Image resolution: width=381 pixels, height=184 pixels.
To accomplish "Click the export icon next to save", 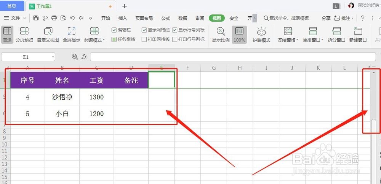I will click(45, 18).
